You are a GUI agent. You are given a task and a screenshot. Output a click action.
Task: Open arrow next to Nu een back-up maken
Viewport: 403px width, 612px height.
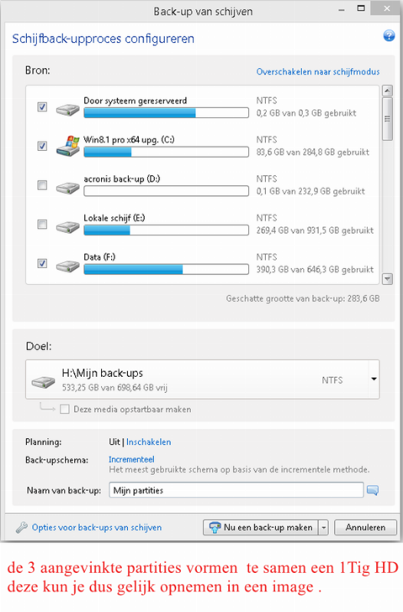323,528
